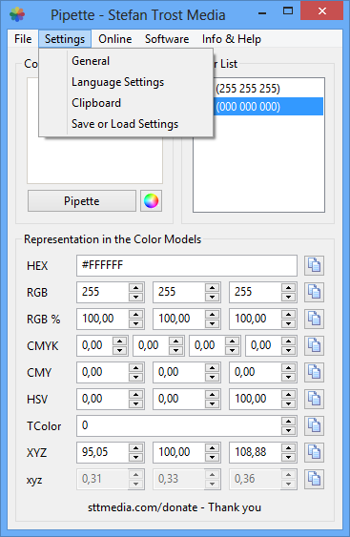The height and width of the screenshot is (537, 350).
Task: Close the Pipette window
Action: [x=322, y=10]
